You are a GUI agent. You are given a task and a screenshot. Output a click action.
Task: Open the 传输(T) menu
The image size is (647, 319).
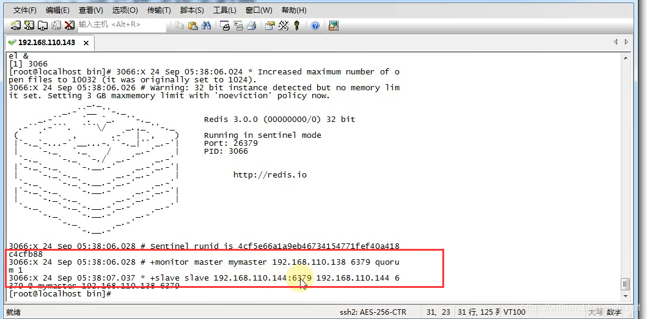pos(159,10)
